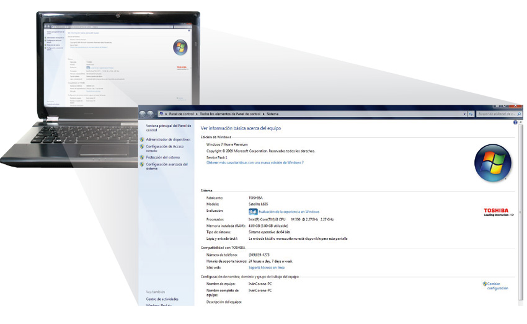Open Protección del sistema link
This screenshot has height=324, width=527.
tap(162, 157)
